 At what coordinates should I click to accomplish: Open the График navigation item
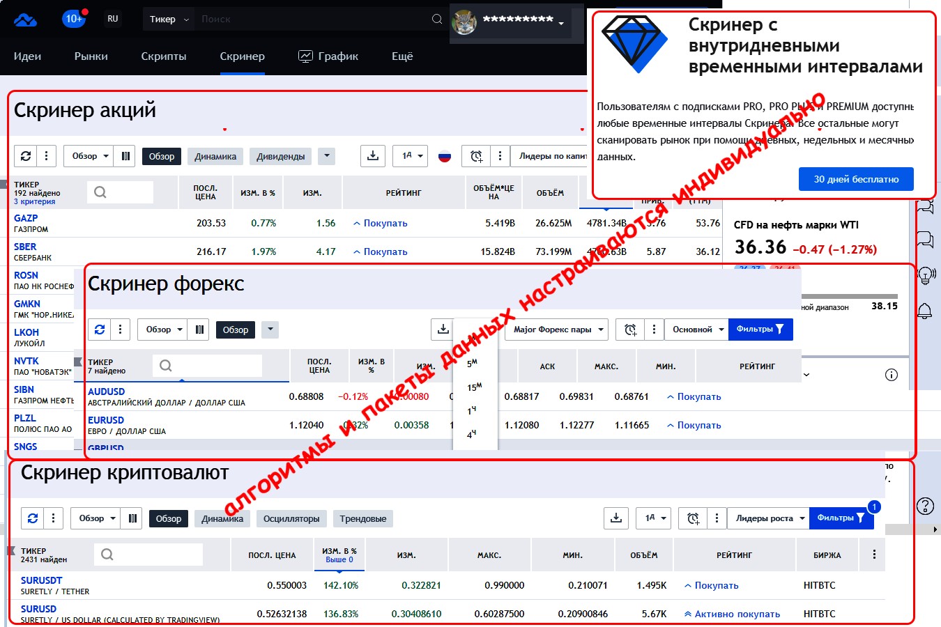tap(328, 56)
